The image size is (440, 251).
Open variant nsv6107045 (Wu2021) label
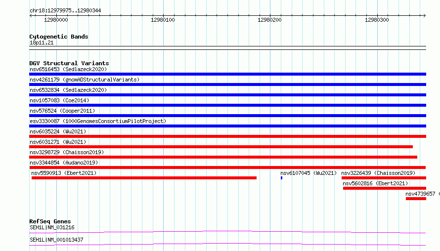(308, 173)
